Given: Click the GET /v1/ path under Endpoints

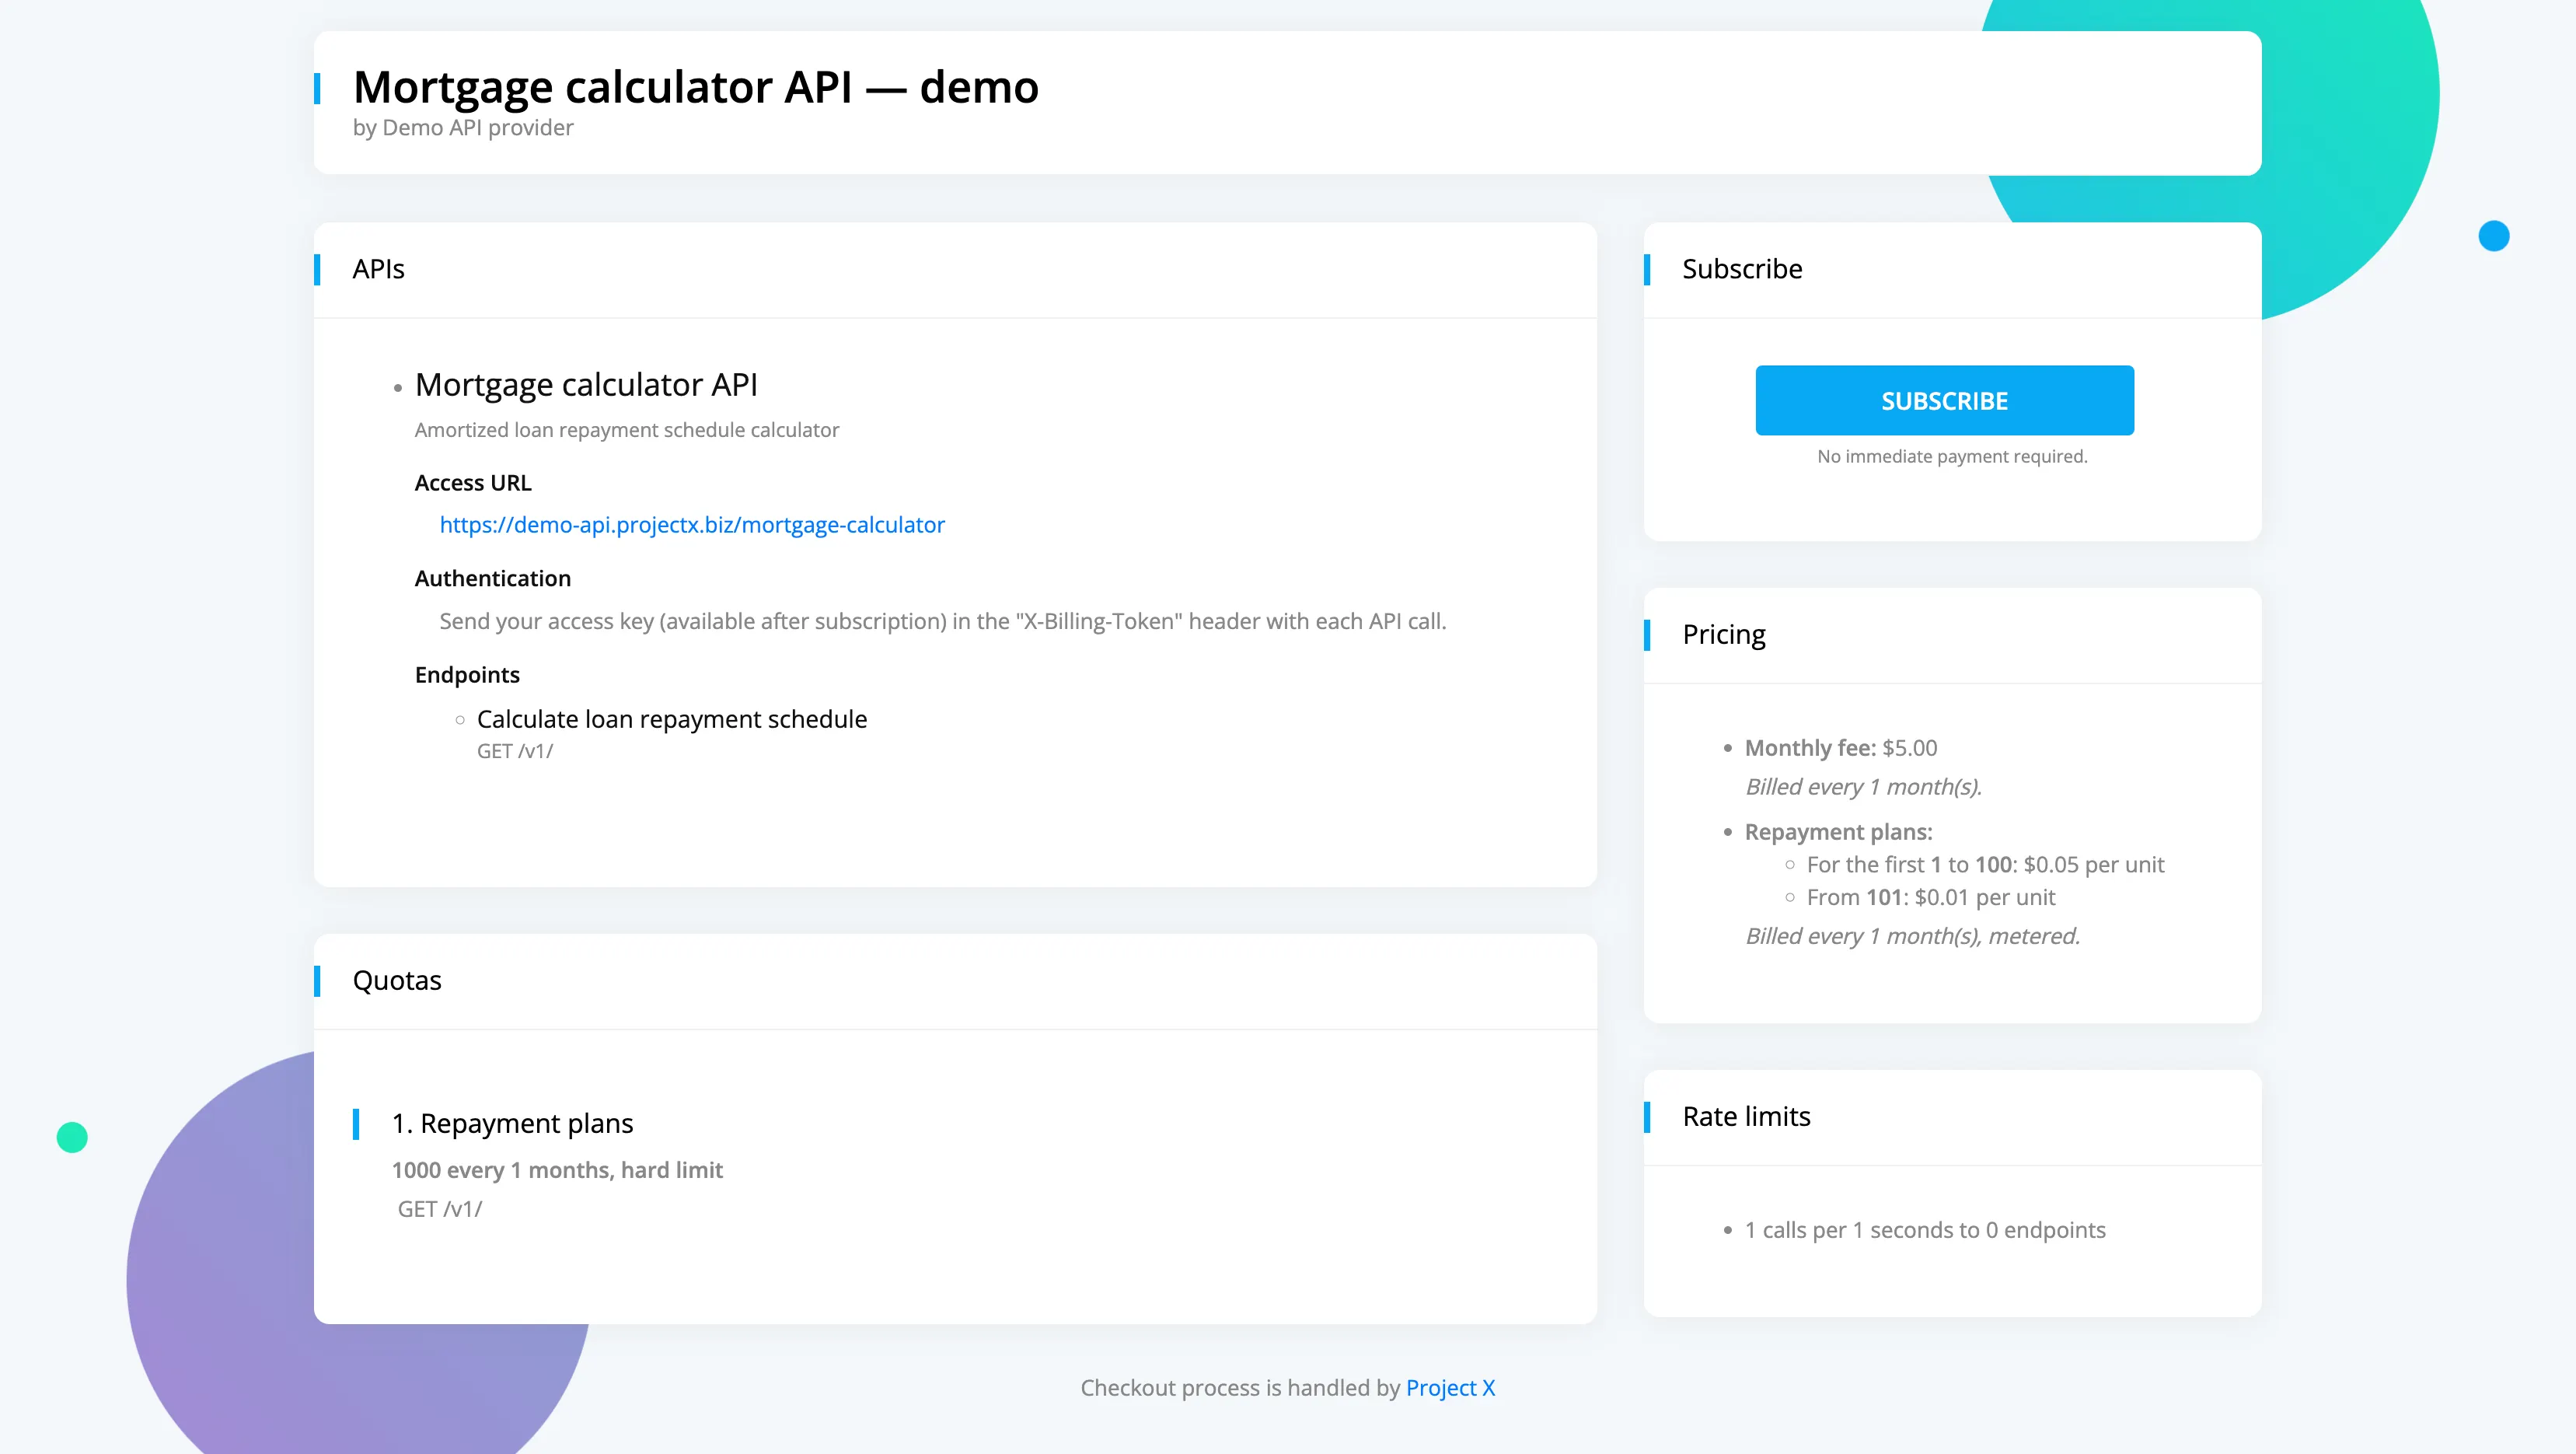Looking at the screenshot, I should pos(515,751).
